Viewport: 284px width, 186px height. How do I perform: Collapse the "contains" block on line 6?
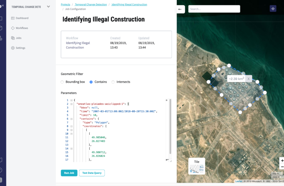72,119
